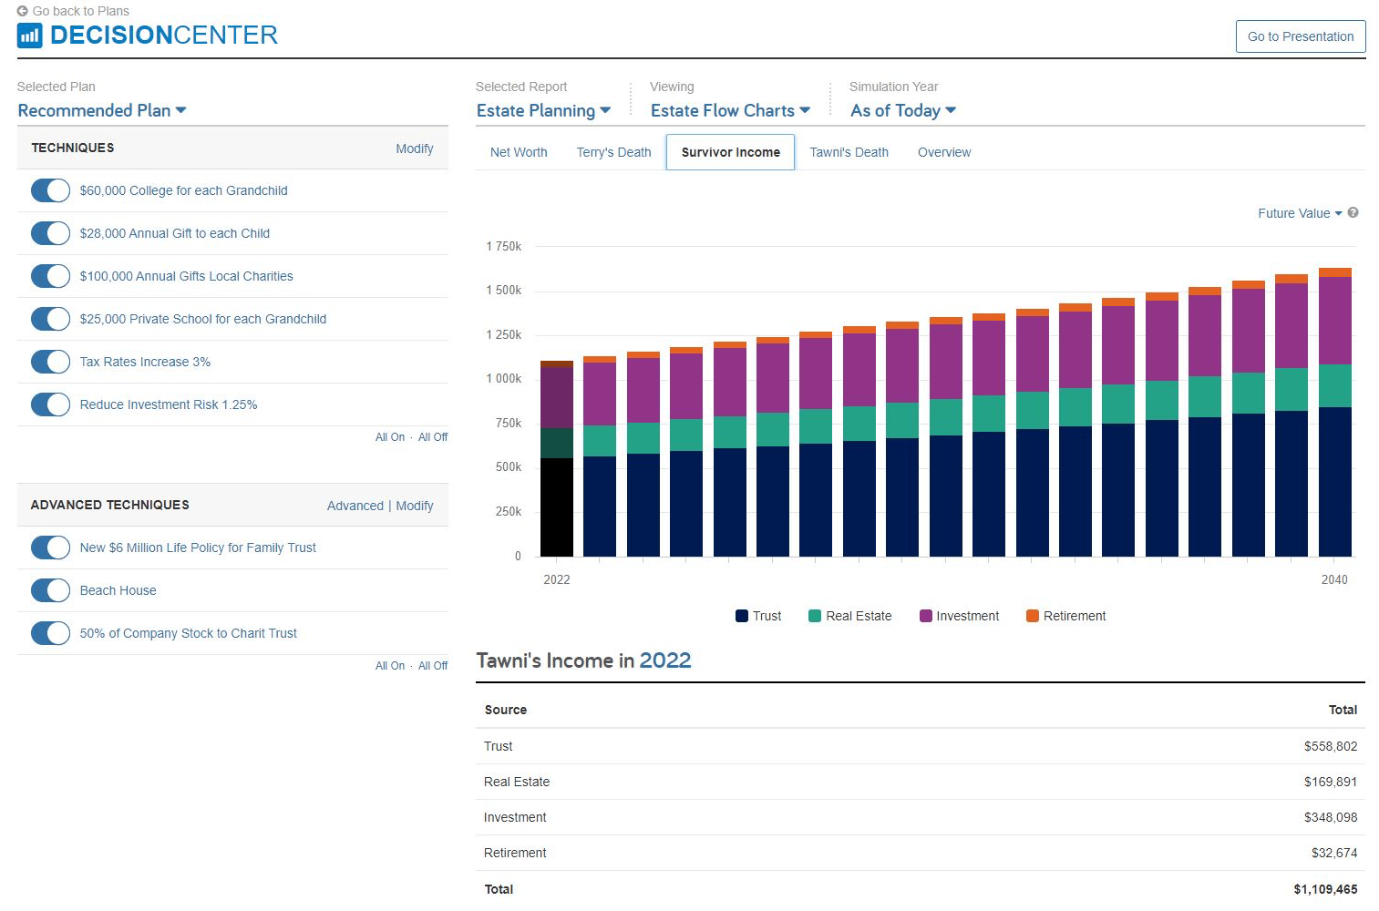Toggle Retirement series using orange legend icon
The width and height of the screenshot is (1379, 911).
coord(1033,617)
